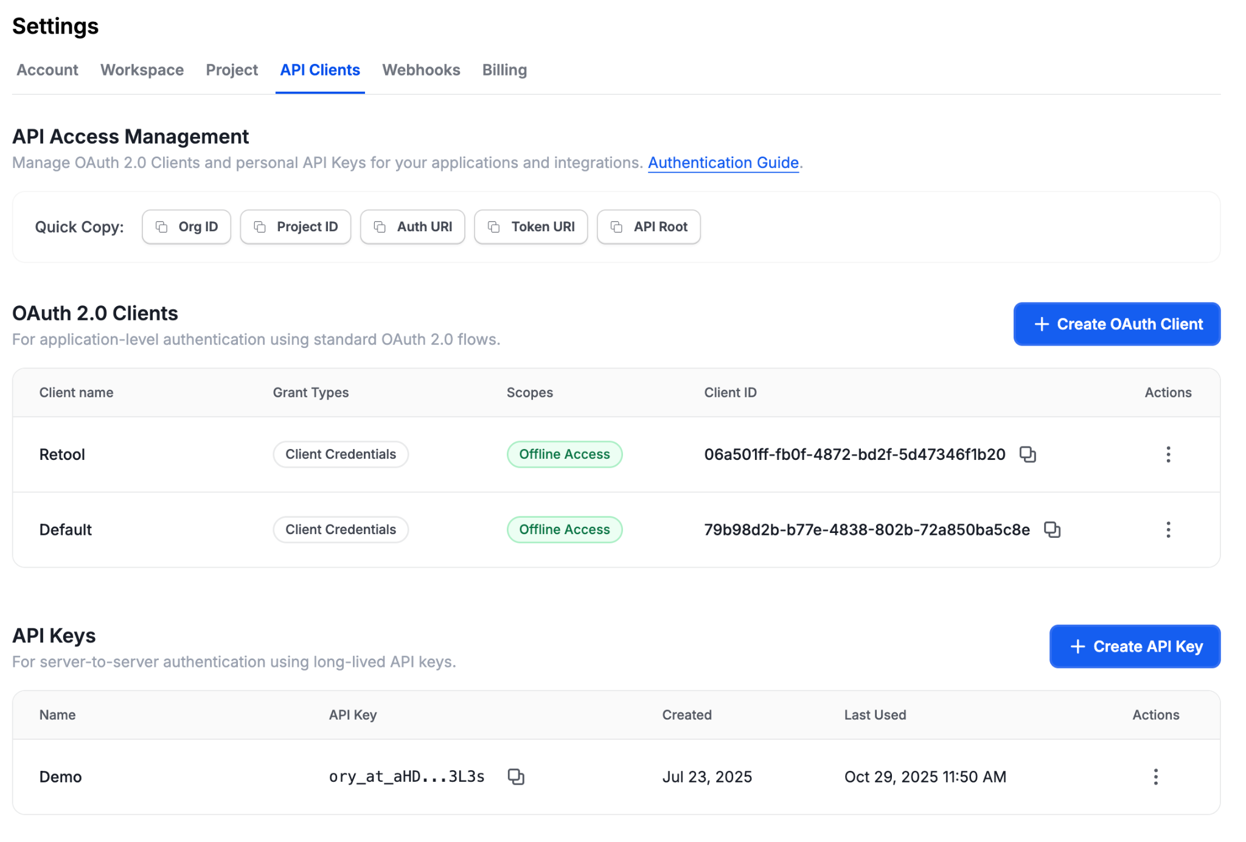1246x842 pixels.
Task: Open the Authentication Guide link
Action: [723, 163]
